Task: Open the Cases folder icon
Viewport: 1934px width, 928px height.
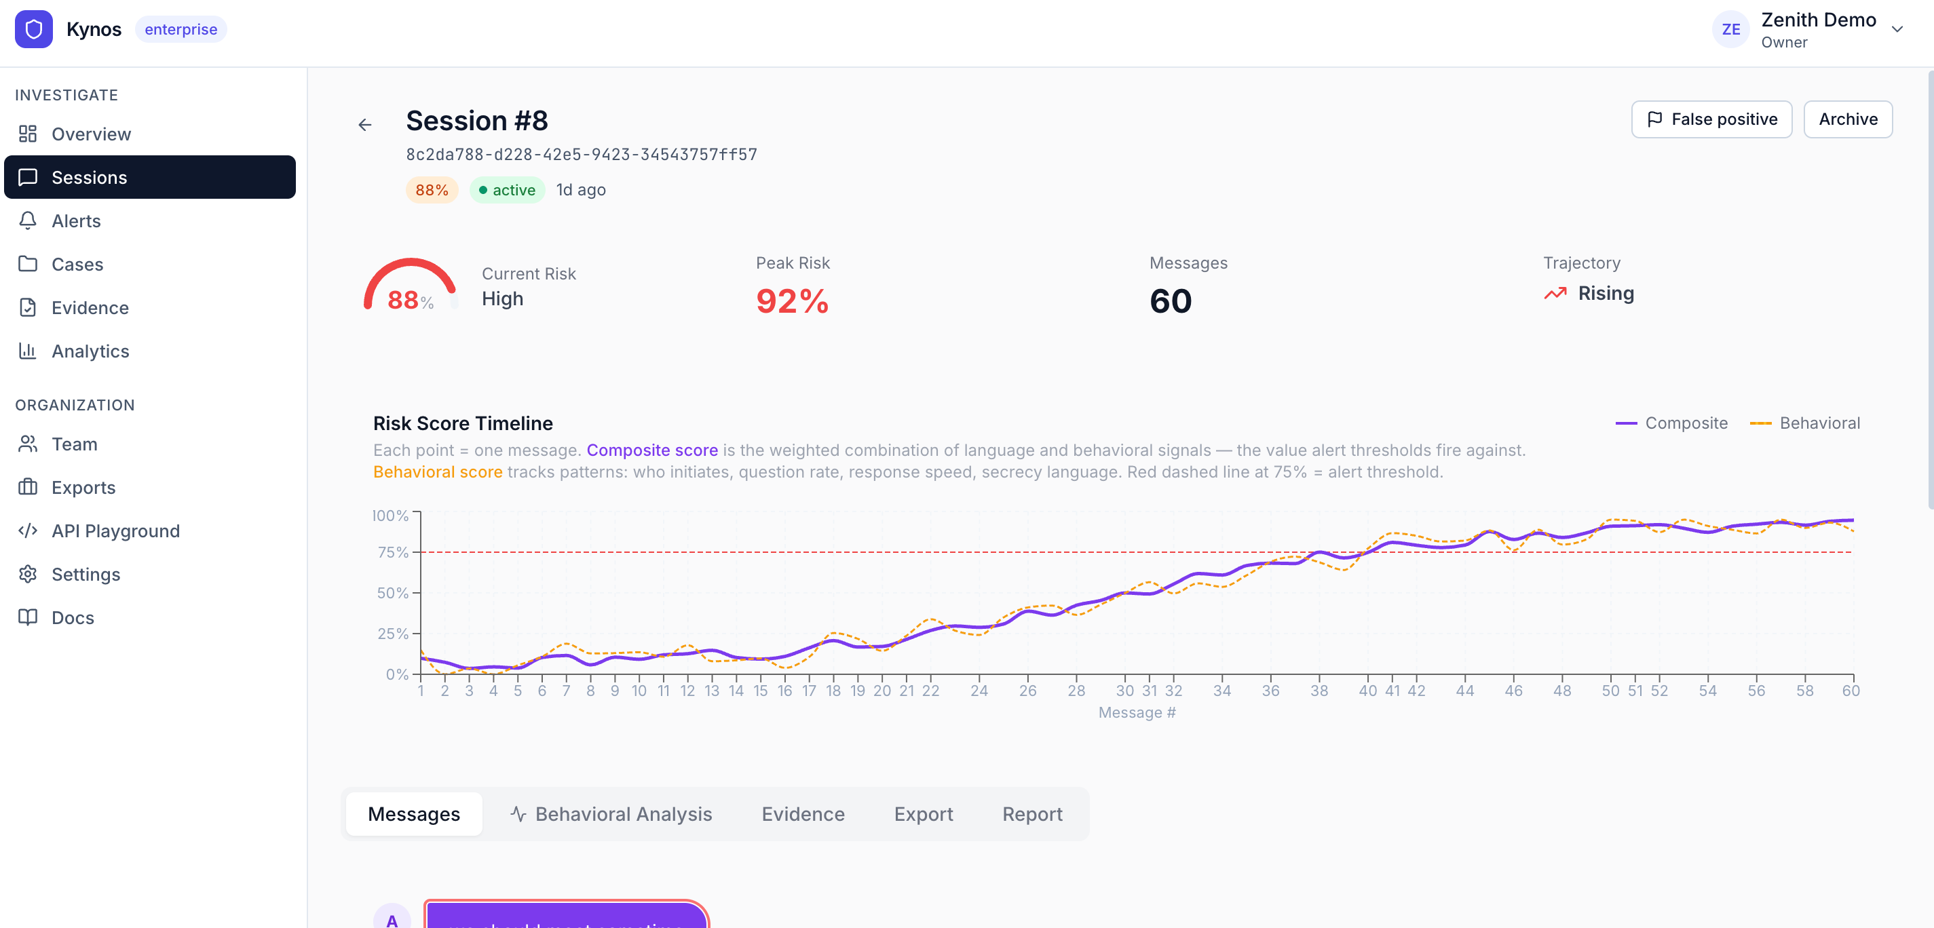Action: [x=28, y=263]
